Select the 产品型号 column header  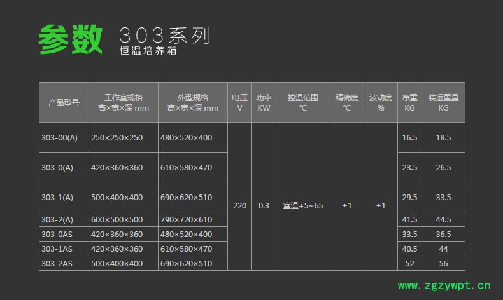pos(64,102)
